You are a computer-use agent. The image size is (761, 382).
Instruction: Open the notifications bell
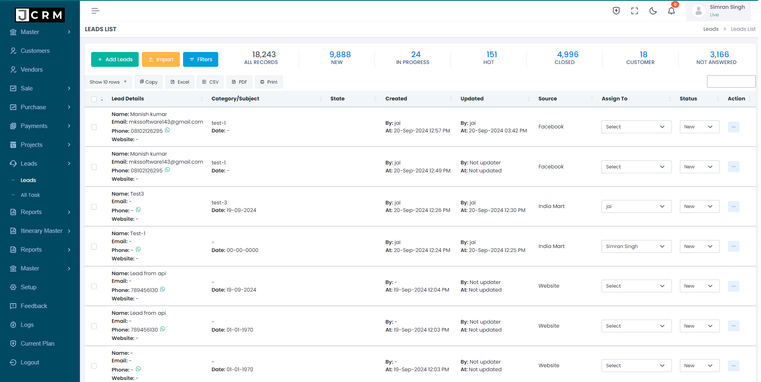[671, 11]
